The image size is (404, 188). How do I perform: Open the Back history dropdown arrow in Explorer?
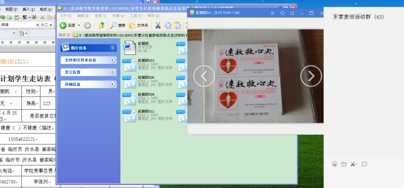(79, 25)
